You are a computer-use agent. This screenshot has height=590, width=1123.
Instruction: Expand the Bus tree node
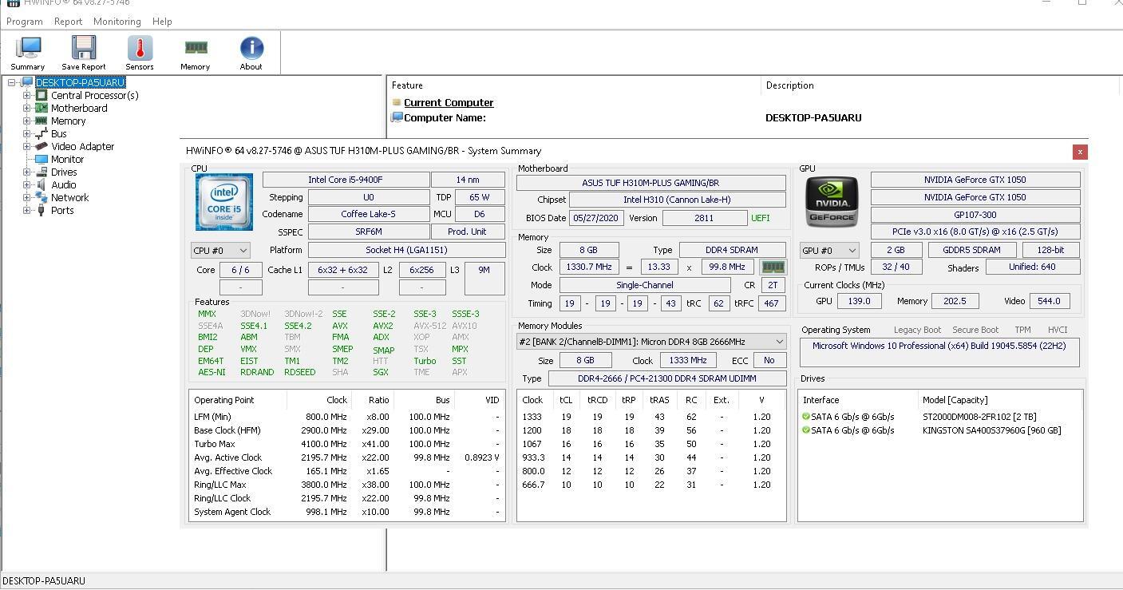click(x=26, y=133)
